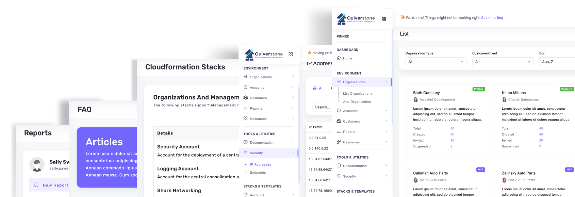Click the Accounts icon under Environment in the IP Addresses window
This screenshot has width=575, height=197.
pyautogui.click(x=246, y=87)
